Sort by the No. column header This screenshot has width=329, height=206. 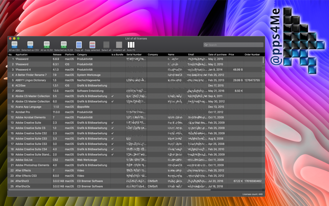pos(11,54)
